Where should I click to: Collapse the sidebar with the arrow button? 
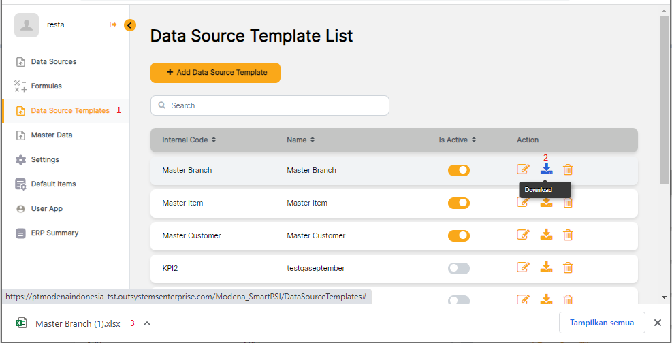[x=130, y=25]
